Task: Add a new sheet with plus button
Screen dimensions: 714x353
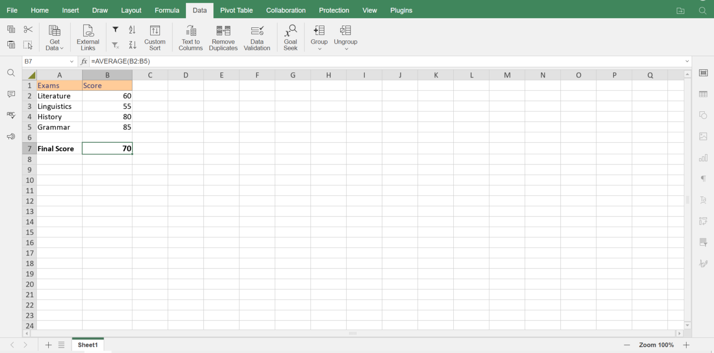Action: pos(48,345)
